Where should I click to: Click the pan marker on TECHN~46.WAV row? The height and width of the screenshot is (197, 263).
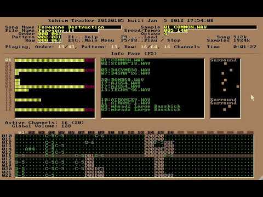point(225,90)
